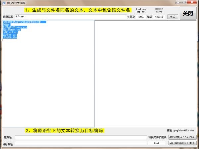
Task: Click inside the empty right text pane
Action: coord(146,74)
